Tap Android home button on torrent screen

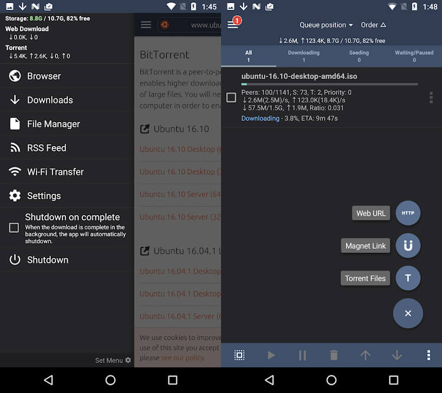click(x=331, y=380)
